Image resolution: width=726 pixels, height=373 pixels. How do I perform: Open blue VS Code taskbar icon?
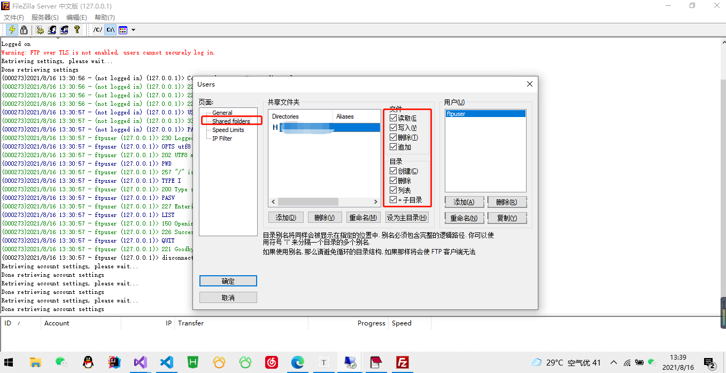pos(167,363)
